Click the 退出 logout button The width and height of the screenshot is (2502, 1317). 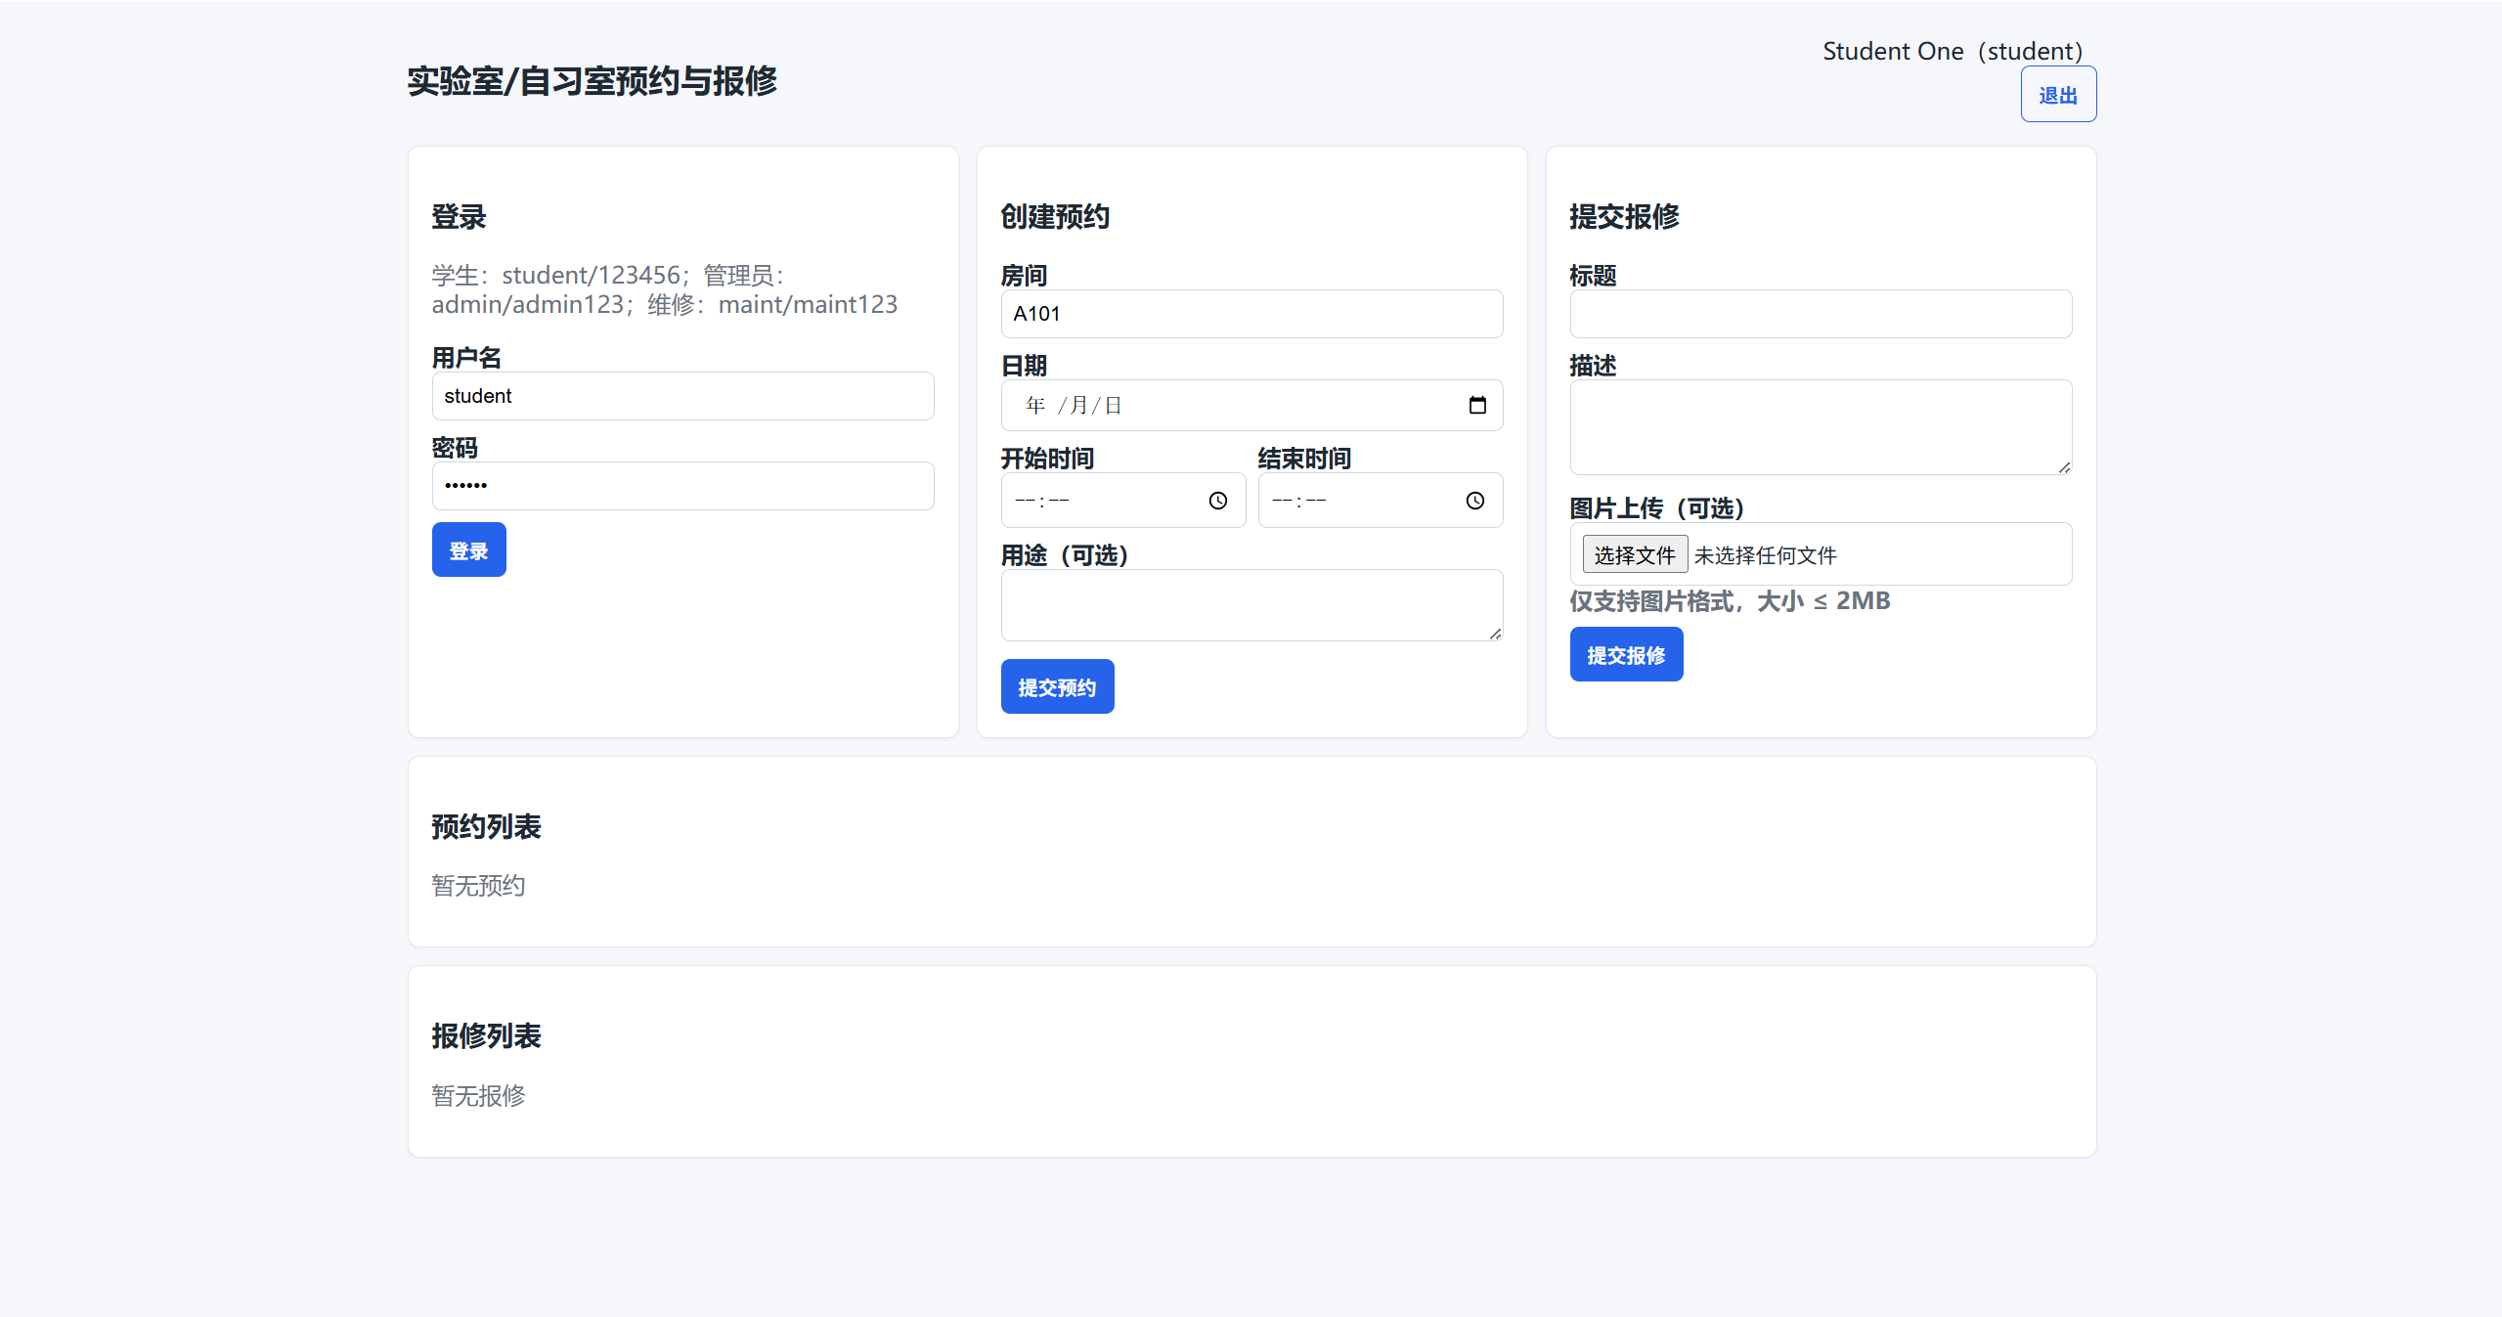click(x=2058, y=95)
